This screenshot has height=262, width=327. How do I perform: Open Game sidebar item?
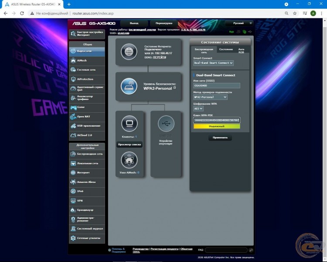87,107
